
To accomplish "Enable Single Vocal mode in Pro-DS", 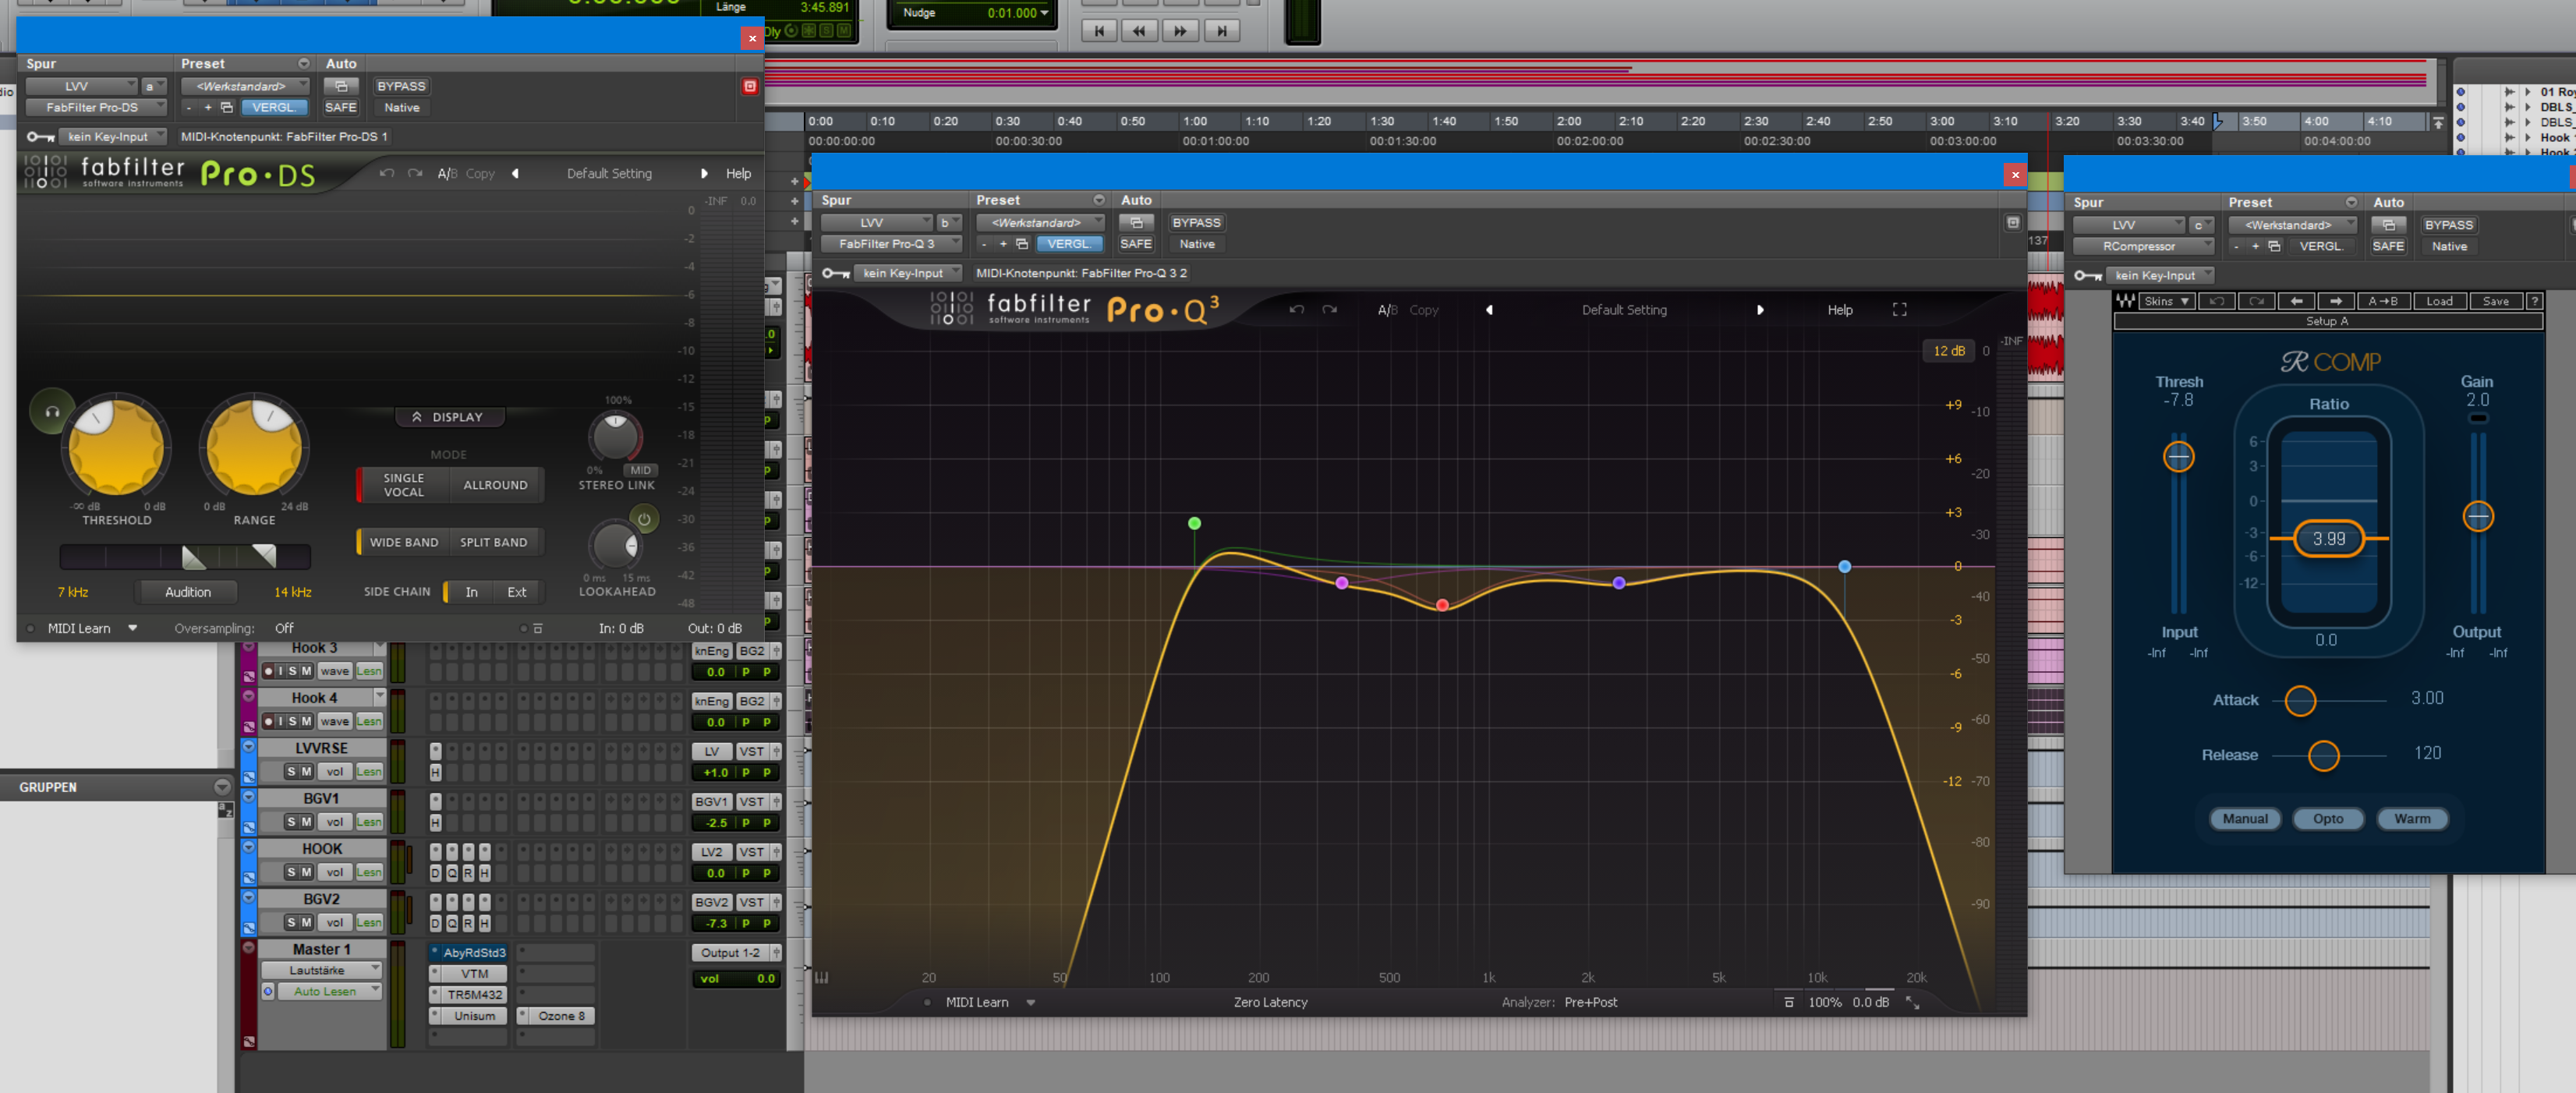I will coord(403,485).
